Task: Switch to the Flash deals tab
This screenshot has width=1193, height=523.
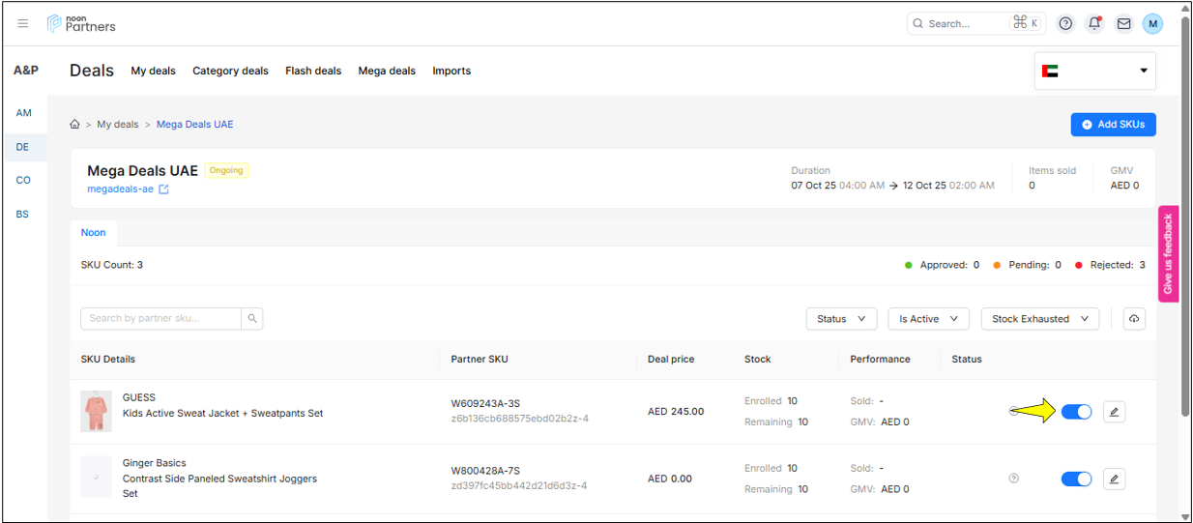Action: coord(313,71)
